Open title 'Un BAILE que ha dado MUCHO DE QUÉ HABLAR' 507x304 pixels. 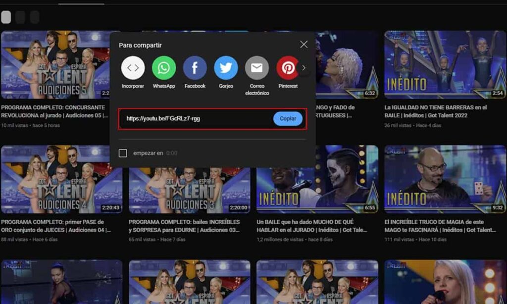coord(312,226)
